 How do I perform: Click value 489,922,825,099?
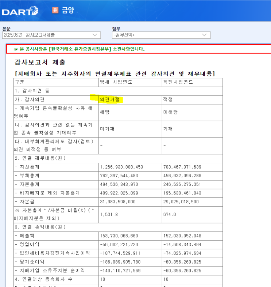(x=119, y=193)
